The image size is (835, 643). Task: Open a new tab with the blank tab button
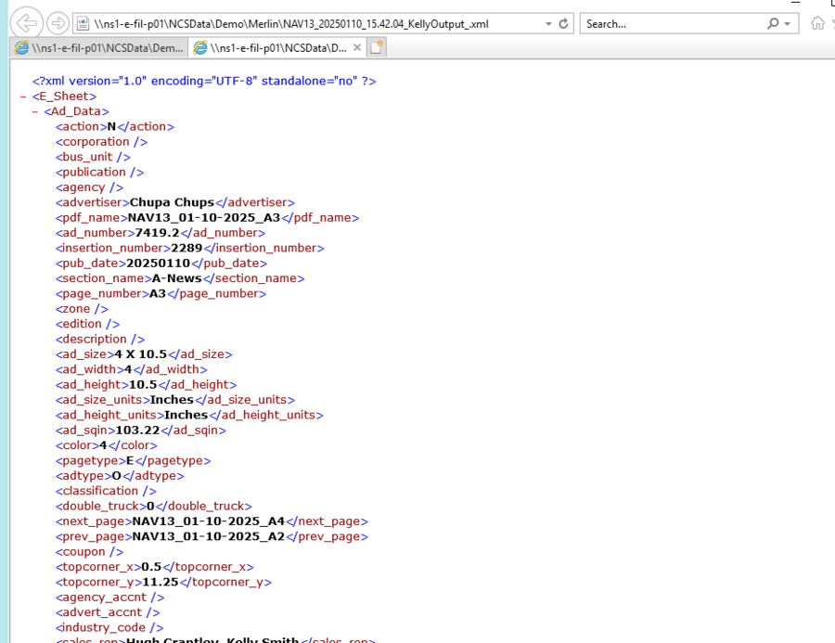(x=377, y=47)
